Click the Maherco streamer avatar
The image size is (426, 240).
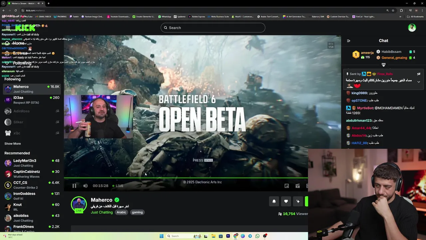pyautogui.click(x=79, y=204)
